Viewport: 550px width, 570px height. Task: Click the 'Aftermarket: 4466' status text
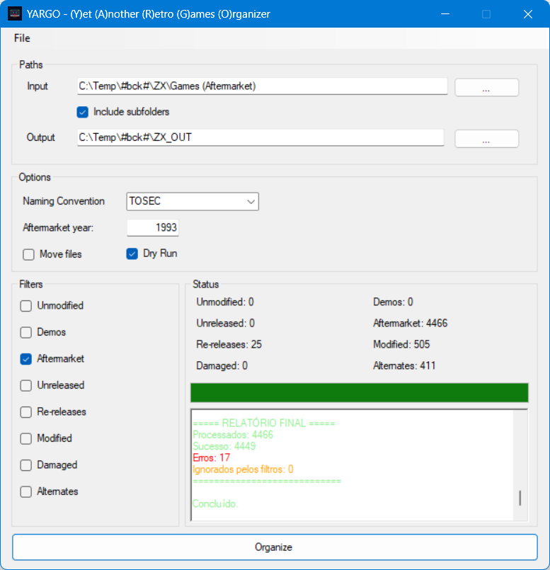[410, 323]
